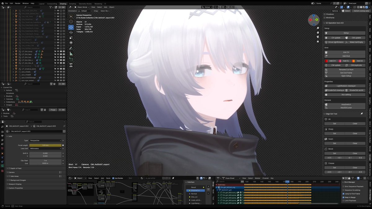Click the Blender logo icon
The width and height of the screenshot is (372, 209).
(2, 3)
